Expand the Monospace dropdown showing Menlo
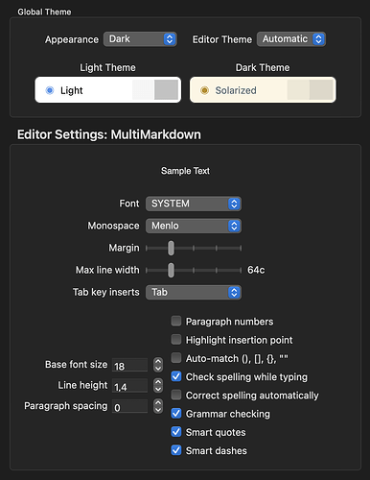 pos(194,226)
